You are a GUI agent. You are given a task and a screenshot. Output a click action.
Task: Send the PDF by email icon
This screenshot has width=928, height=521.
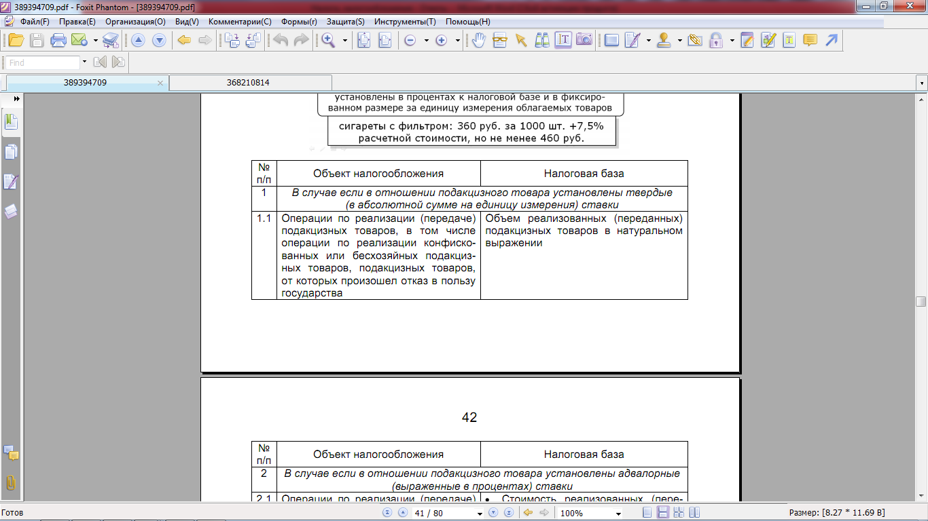79,40
